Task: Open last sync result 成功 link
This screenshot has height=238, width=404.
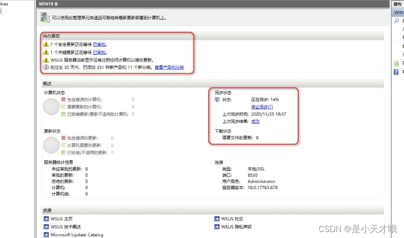Action: [255, 122]
